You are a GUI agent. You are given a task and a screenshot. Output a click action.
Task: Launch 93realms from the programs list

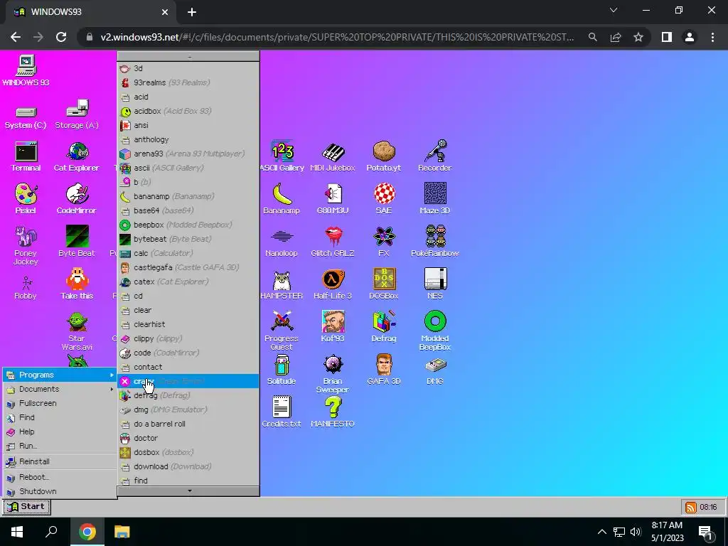(188, 82)
